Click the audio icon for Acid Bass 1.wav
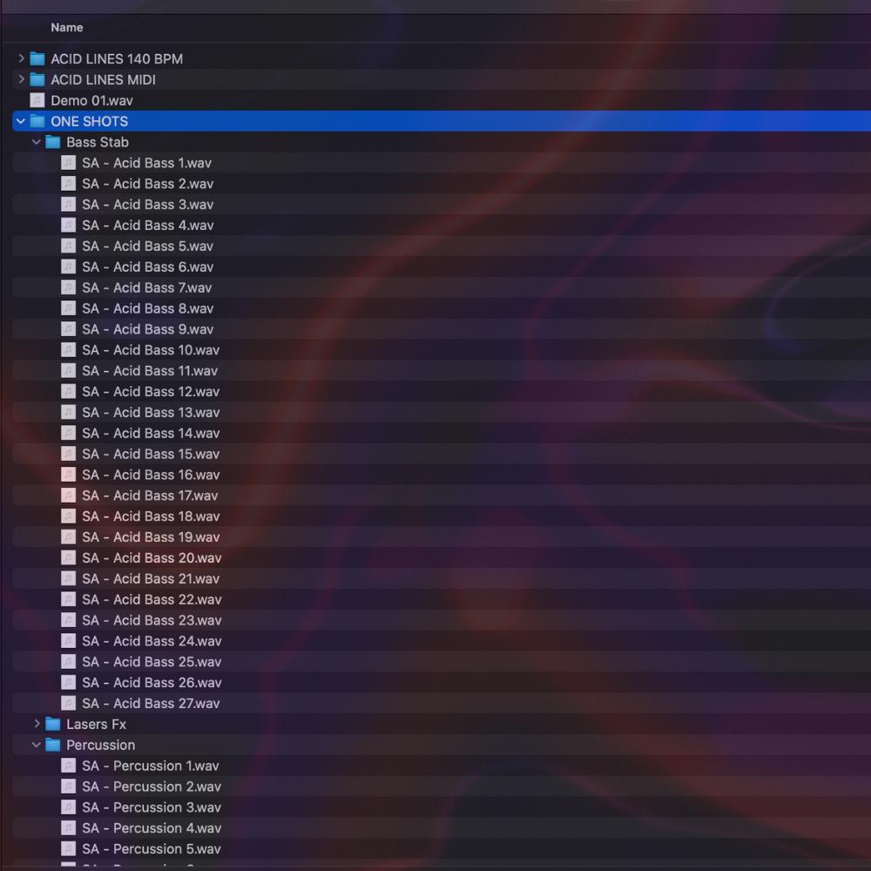This screenshot has height=871, width=871. pos(68,163)
